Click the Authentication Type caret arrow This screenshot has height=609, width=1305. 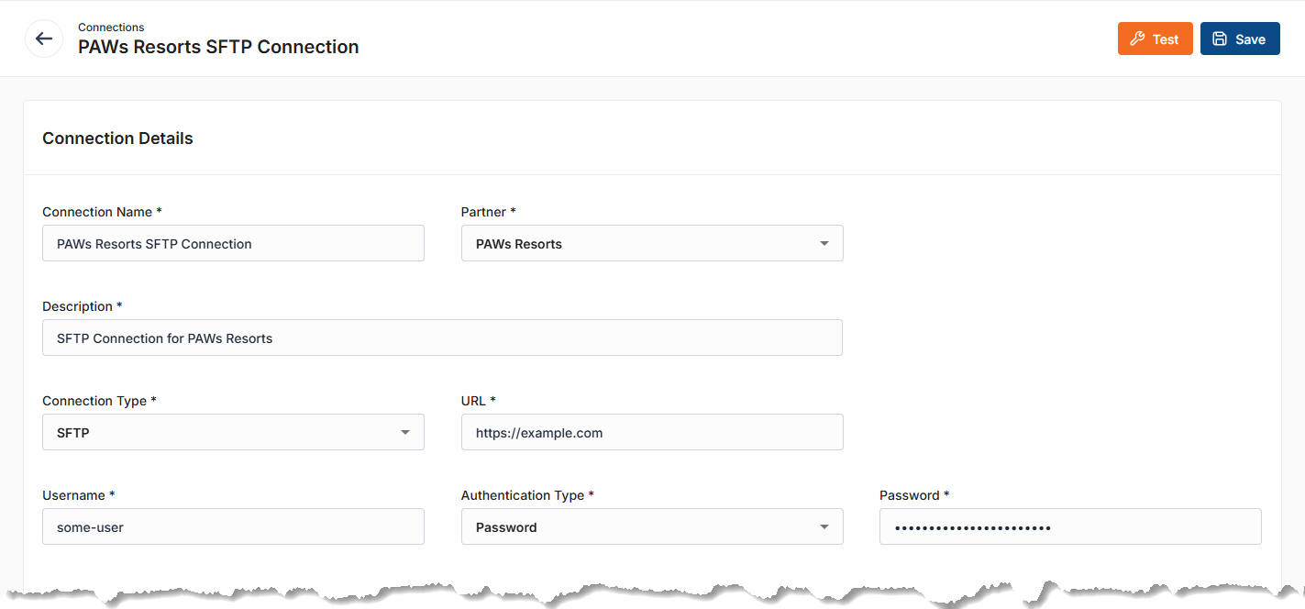824,527
